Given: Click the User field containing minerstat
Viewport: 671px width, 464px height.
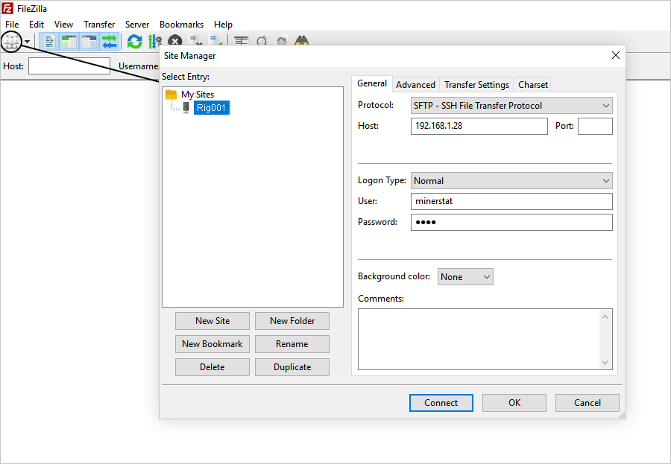Looking at the screenshot, I should tap(511, 201).
